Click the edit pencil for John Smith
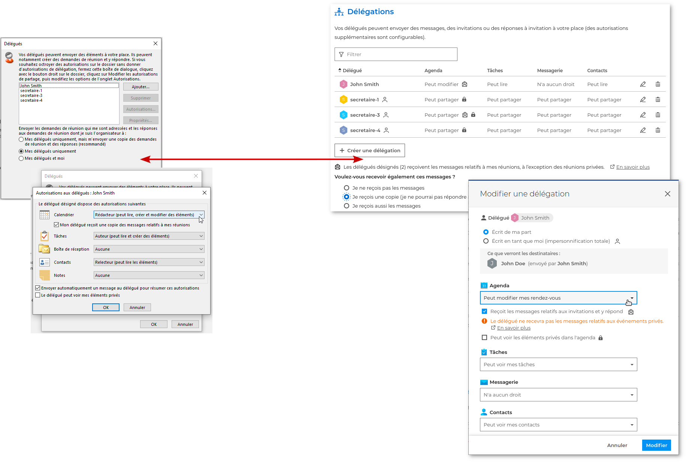The width and height of the screenshot is (686, 462). (x=643, y=84)
